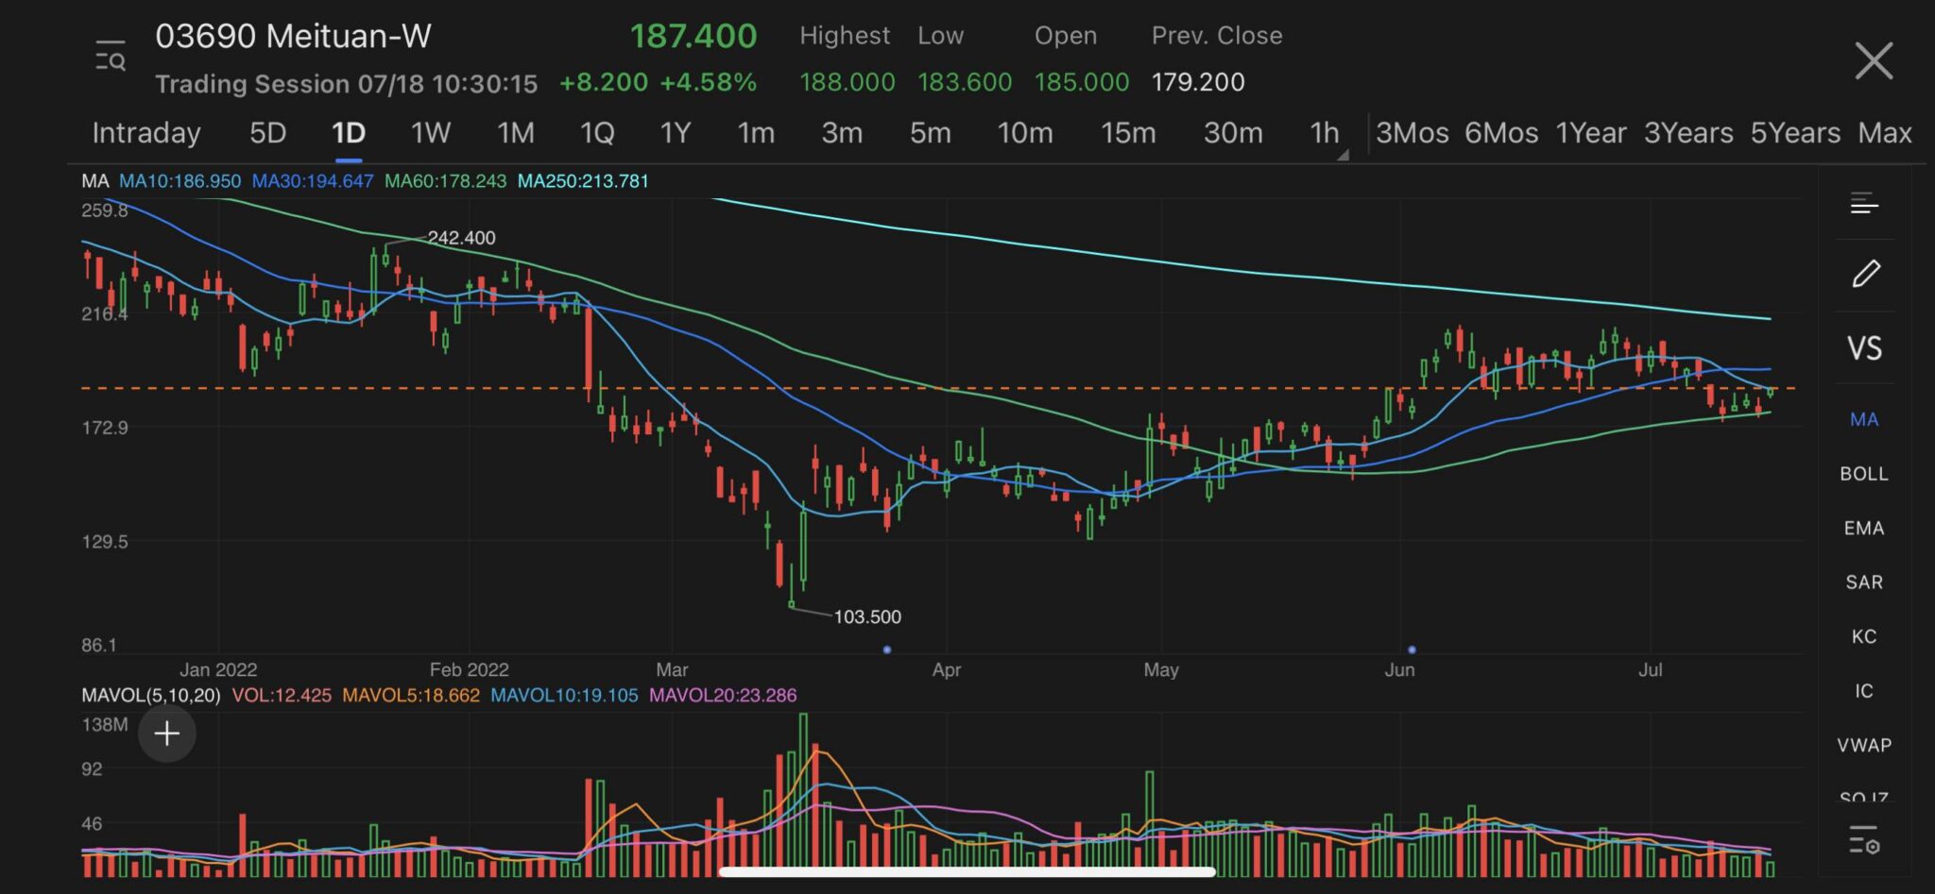
Task: Select the 5m interval tab
Action: point(931,132)
